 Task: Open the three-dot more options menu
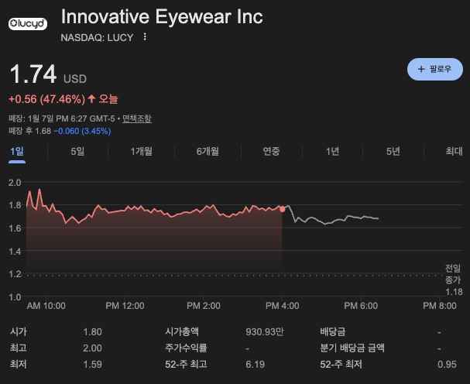[x=145, y=37]
